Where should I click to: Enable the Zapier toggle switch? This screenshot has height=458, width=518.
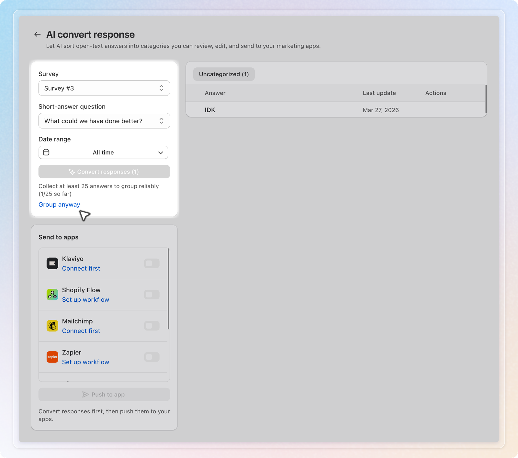(x=152, y=357)
